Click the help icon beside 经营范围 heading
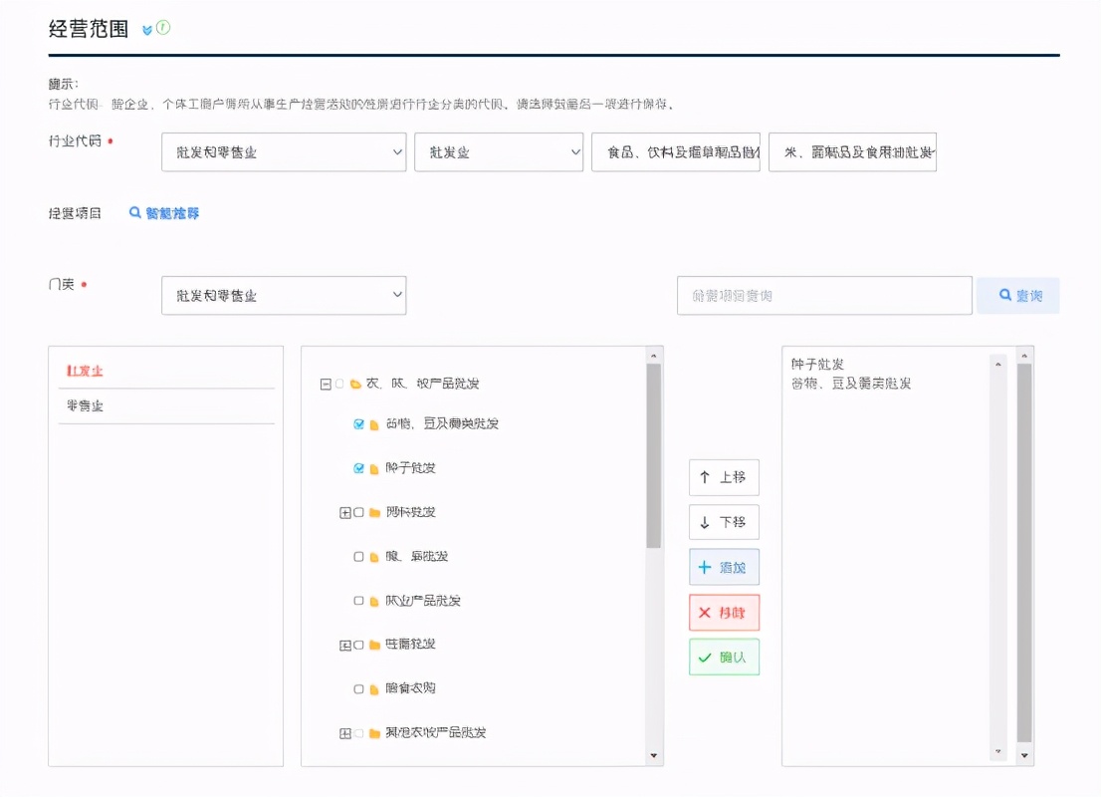Image resolution: width=1101 pixels, height=797 pixels. 163,28
